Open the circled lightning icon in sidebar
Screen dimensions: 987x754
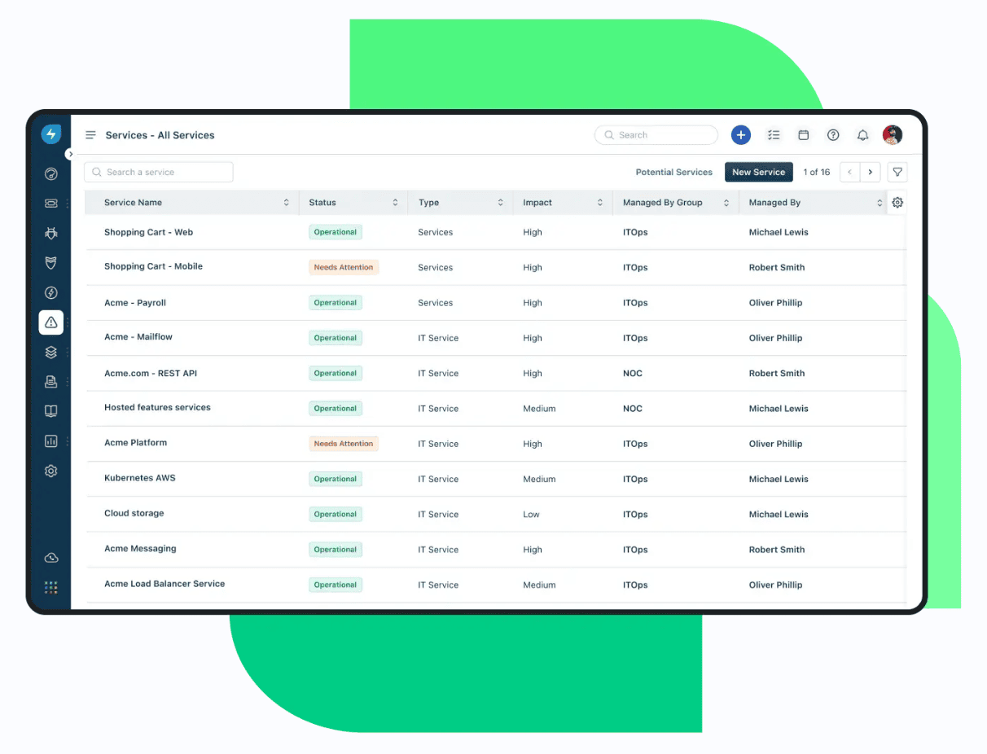tap(51, 293)
